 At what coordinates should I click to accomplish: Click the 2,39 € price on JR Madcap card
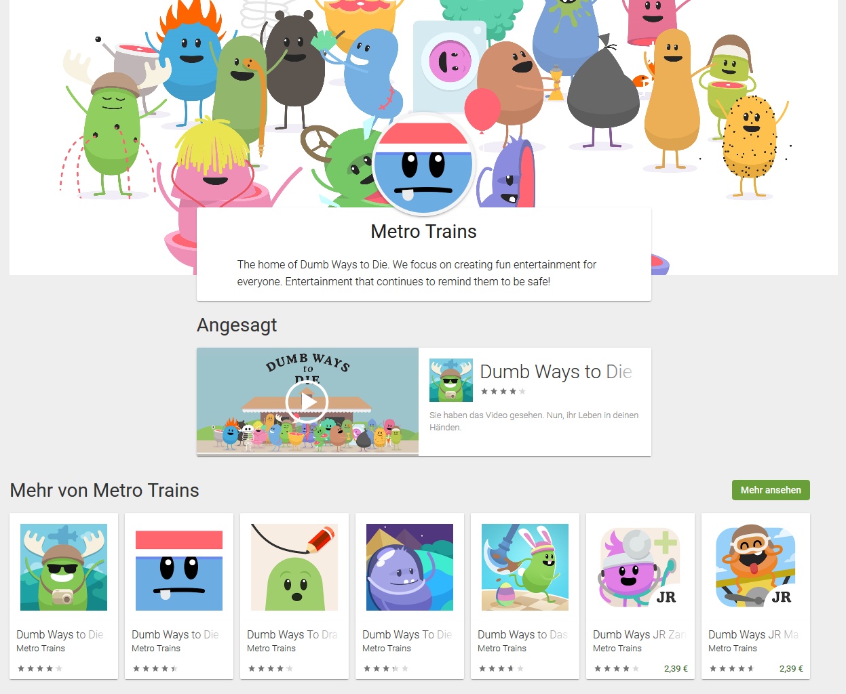pos(791,668)
